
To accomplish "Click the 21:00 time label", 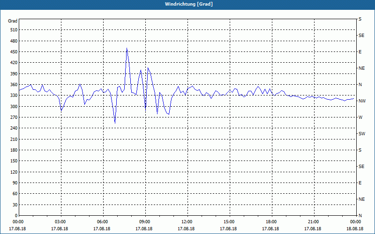I will [x=313, y=222].
